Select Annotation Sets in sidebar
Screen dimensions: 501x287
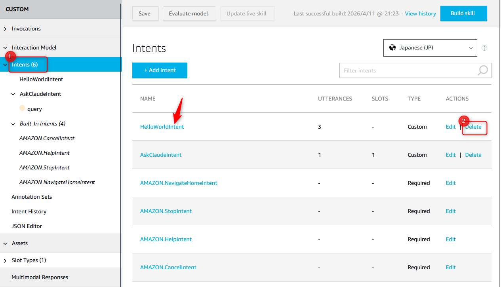tap(32, 197)
